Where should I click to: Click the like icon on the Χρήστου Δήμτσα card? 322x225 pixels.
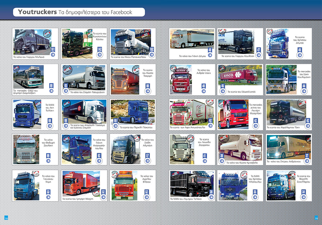tap(300, 55)
